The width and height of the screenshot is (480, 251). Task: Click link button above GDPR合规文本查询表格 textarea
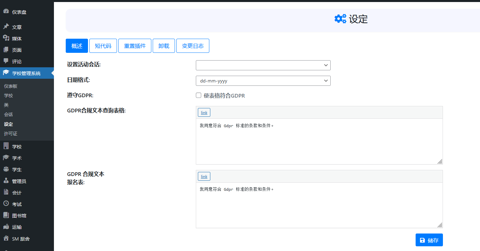click(204, 112)
